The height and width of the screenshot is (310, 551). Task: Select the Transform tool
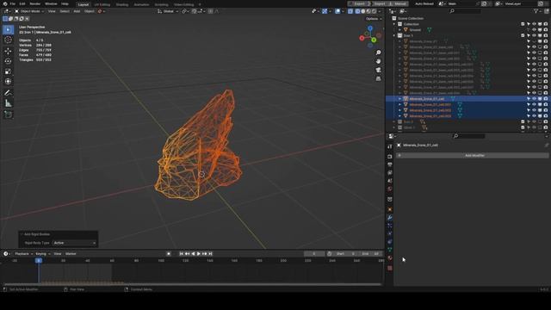click(8, 82)
